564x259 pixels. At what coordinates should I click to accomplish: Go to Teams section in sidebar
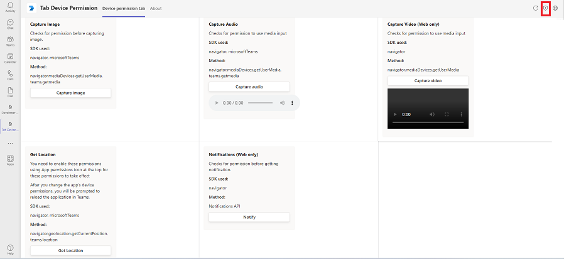pyautogui.click(x=10, y=41)
